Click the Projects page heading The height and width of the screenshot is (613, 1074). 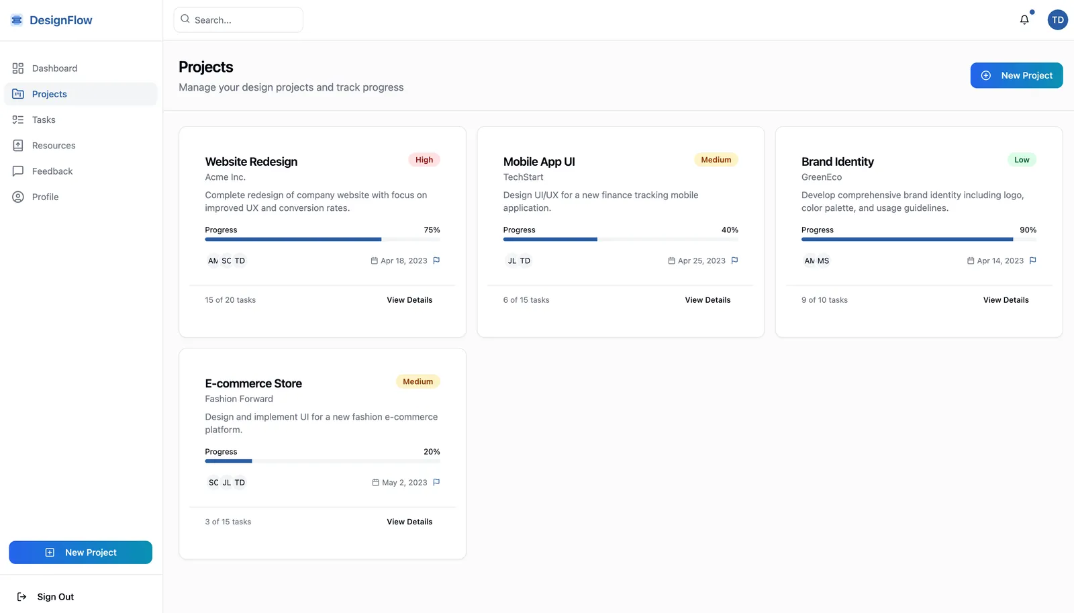click(x=206, y=67)
